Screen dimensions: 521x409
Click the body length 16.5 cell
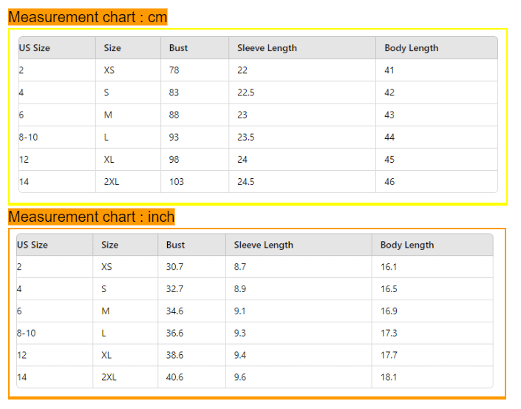click(389, 289)
